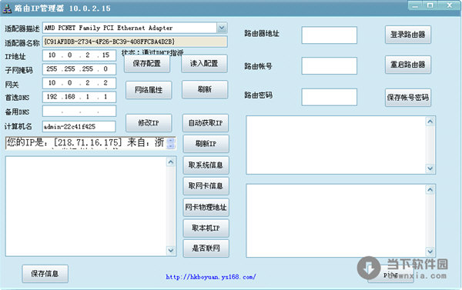
Task: Click the 保存信息 button
Action: (45, 274)
